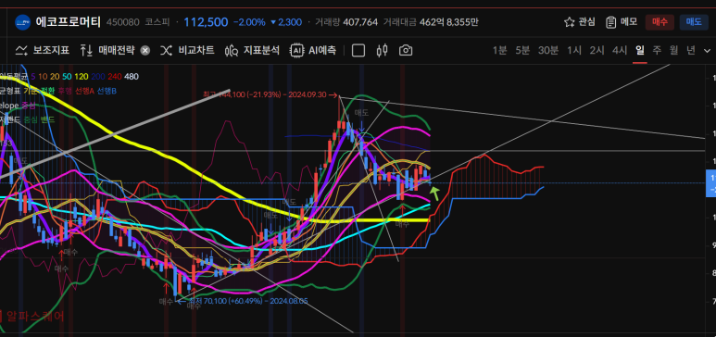Click the square layout icon
This screenshot has height=337, width=716.
click(x=358, y=50)
